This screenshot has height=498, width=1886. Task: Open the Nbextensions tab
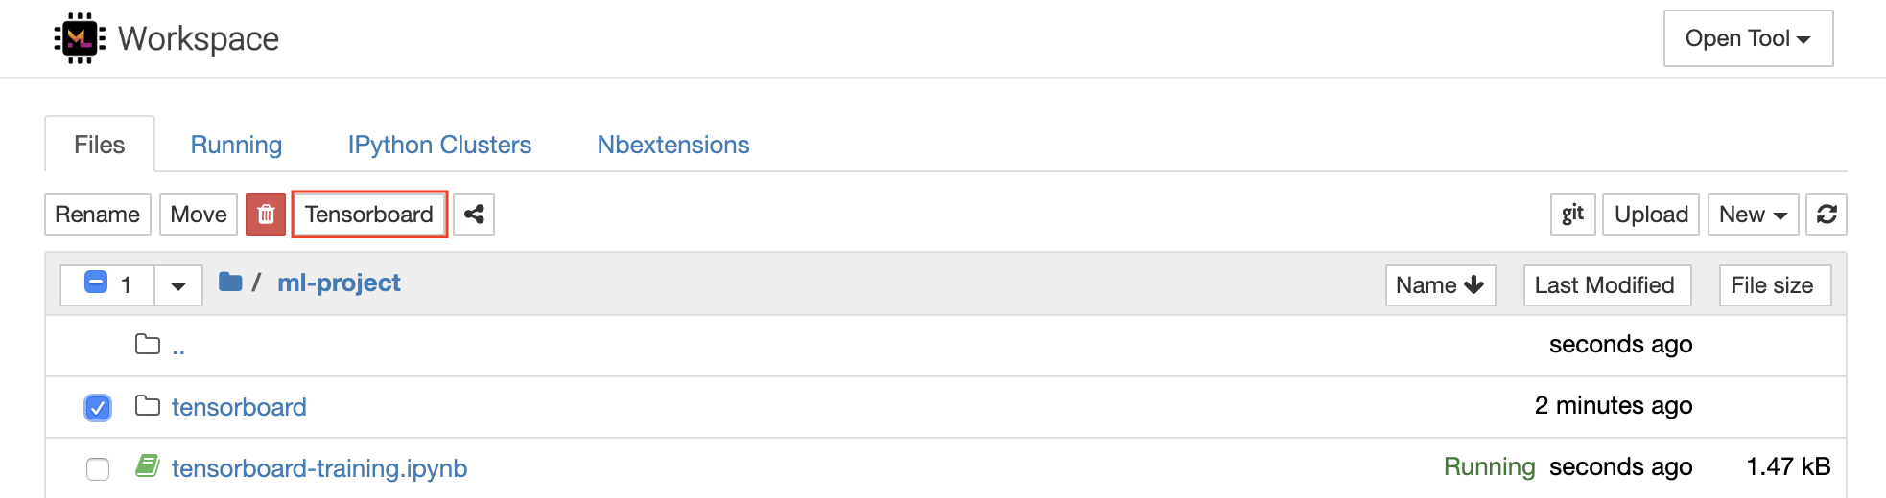coord(673,145)
